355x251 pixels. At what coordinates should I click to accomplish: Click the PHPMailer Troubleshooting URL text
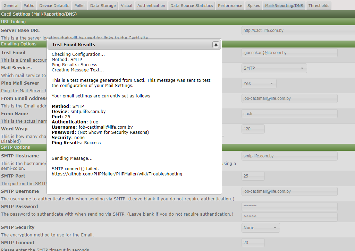point(117,174)
